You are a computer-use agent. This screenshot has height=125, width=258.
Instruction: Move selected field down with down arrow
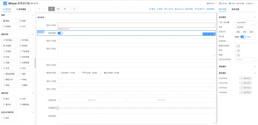tap(211, 34)
